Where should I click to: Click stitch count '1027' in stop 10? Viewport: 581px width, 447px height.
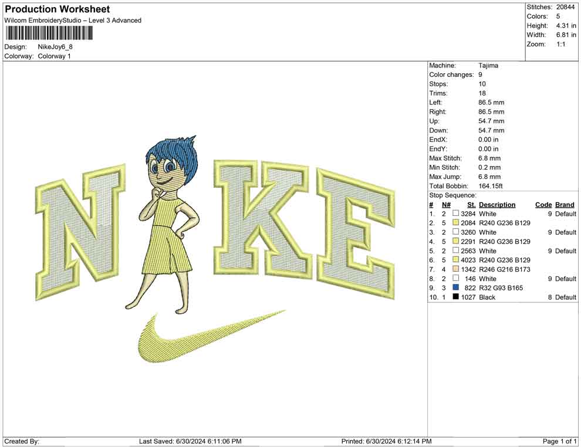(x=468, y=297)
